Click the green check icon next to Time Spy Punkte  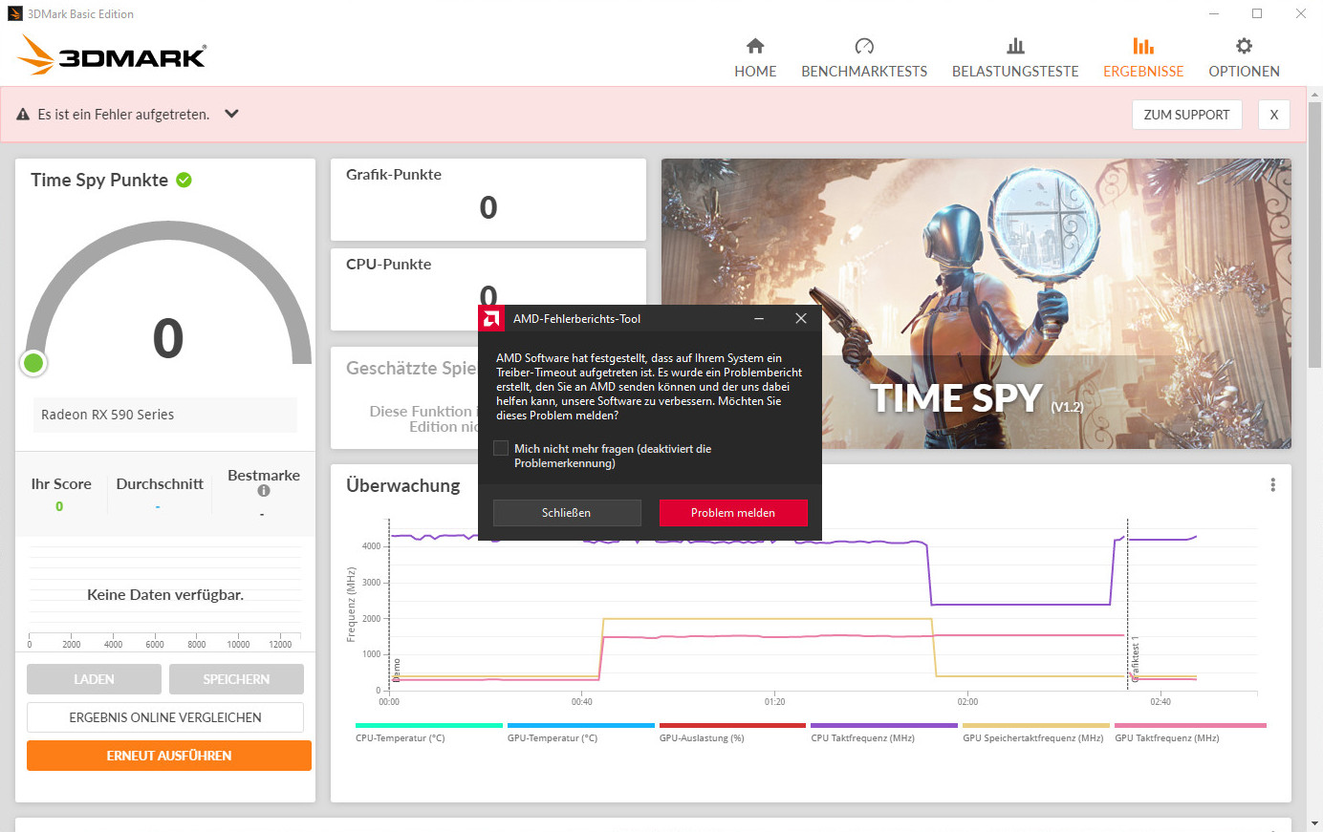184,180
